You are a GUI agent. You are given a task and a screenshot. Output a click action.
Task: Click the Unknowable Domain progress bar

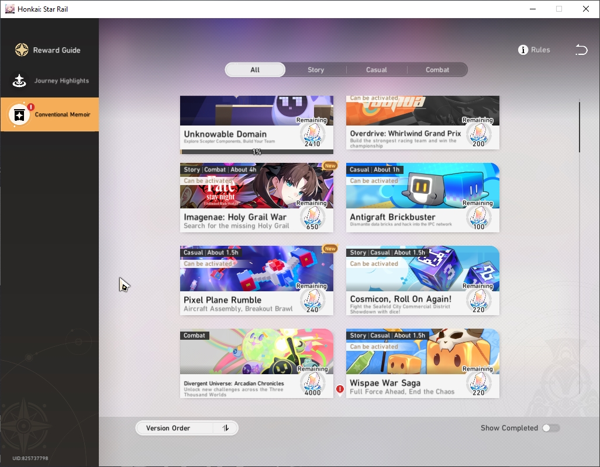(256, 152)
